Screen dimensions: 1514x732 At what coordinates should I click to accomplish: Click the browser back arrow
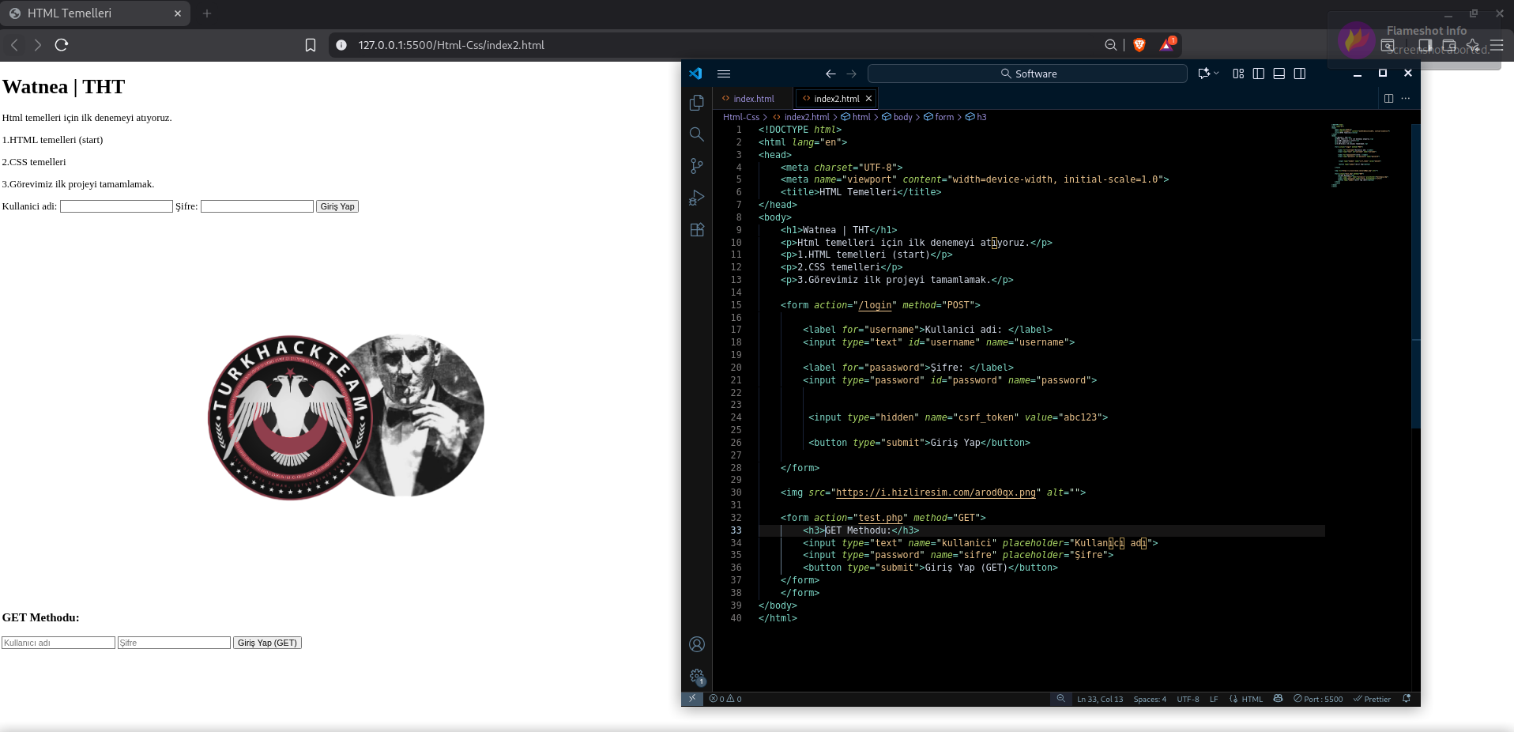[14, 45]
